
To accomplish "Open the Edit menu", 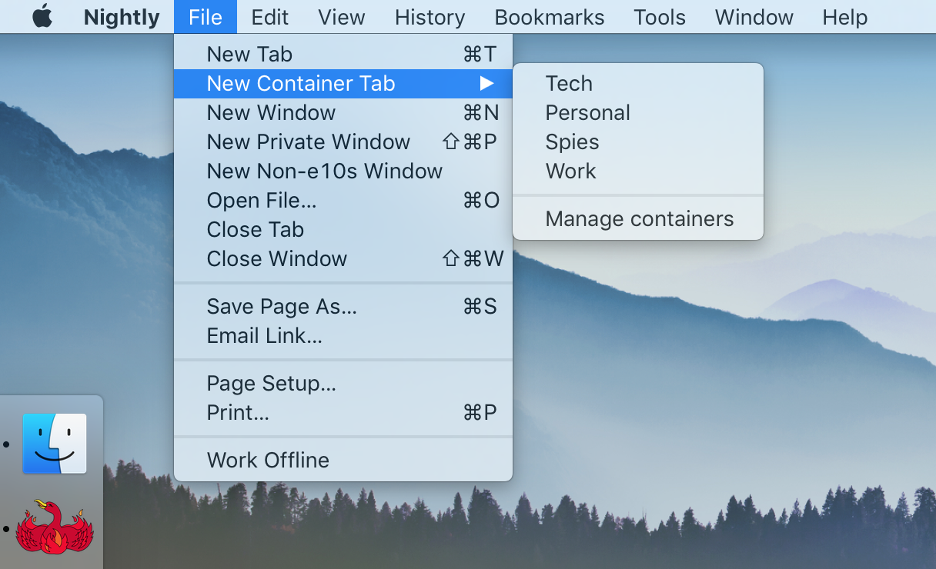I will tap(269, 17).
